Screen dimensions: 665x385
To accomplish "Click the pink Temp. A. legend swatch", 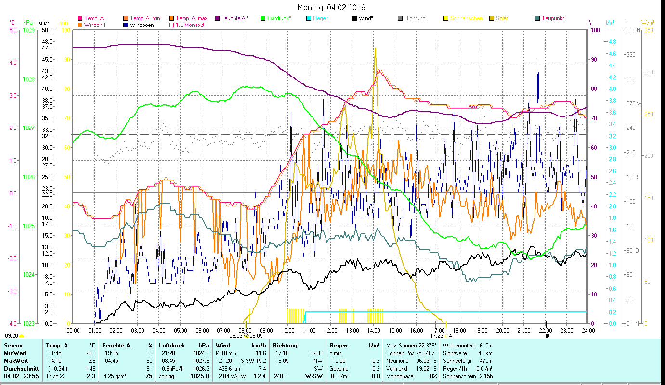I will 80,19.
